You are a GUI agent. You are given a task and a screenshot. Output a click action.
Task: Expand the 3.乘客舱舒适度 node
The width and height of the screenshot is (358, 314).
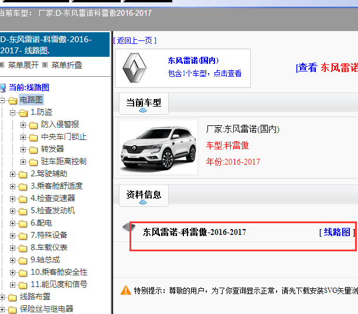pyautogui.click(x=12, y=186)
